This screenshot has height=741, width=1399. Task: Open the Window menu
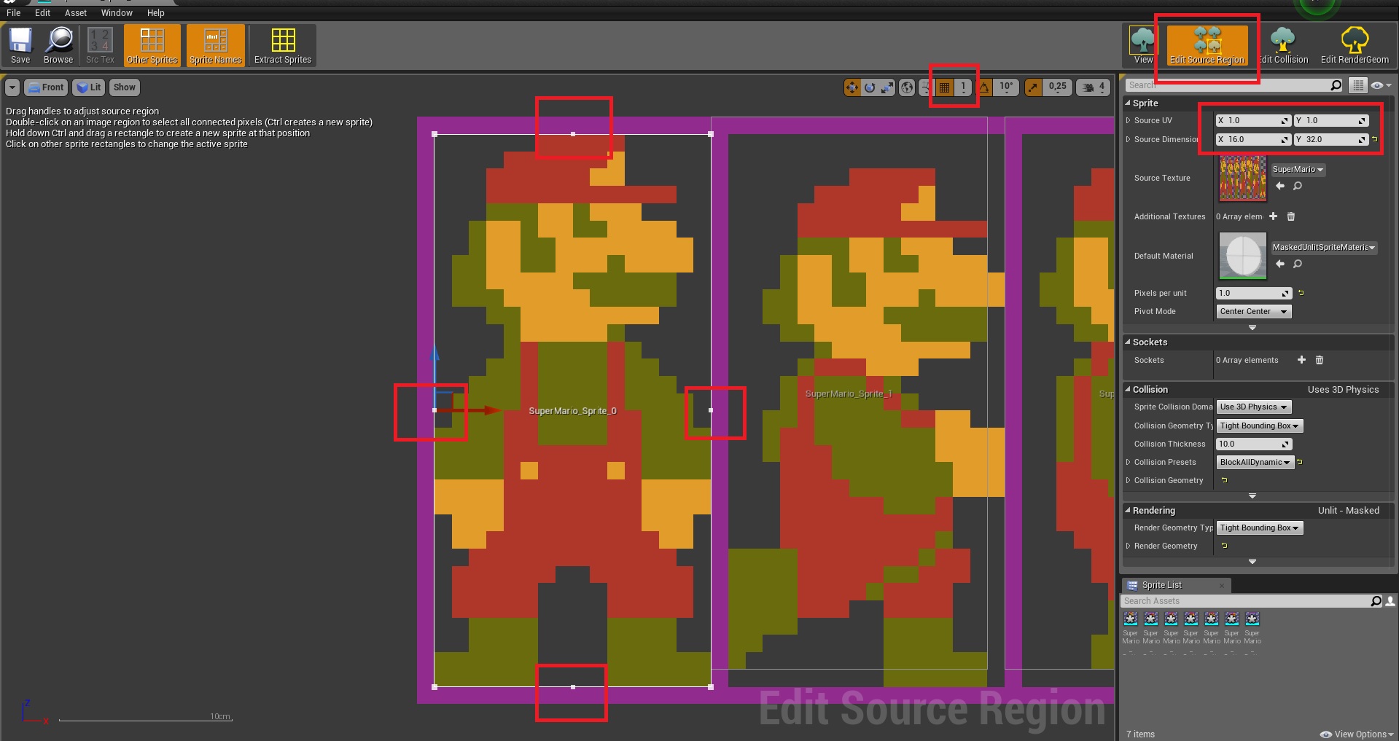117,12
